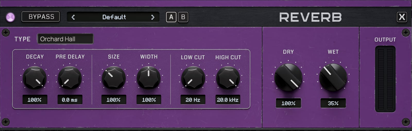This screenshot has width=412, height=131.
Task: Select the B comparison slot
Action: point(183,17)
